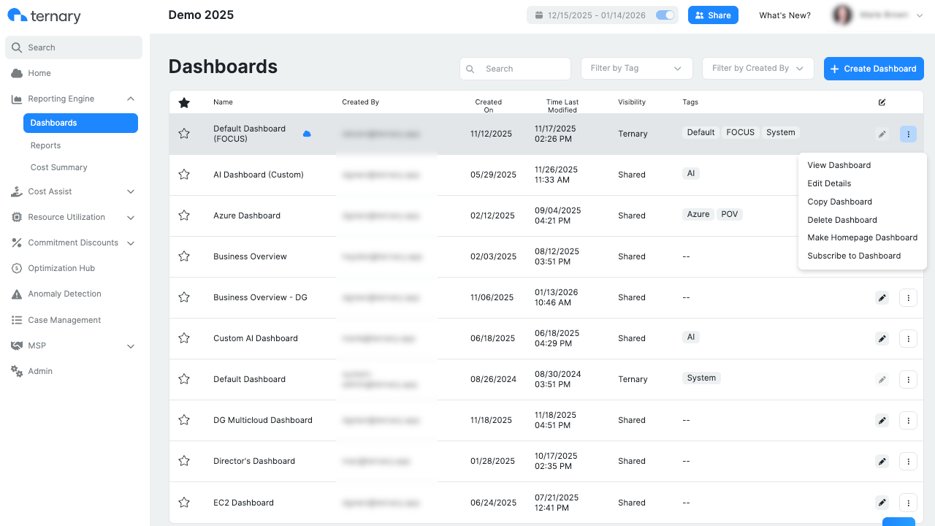Select the Home icon in sidebar
The image size is (935, 526).
pyautogui.click(x=16, y=73)
